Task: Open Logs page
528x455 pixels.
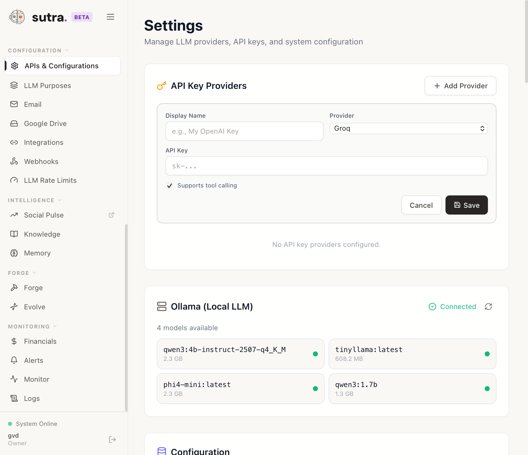Action: point(62,398)
